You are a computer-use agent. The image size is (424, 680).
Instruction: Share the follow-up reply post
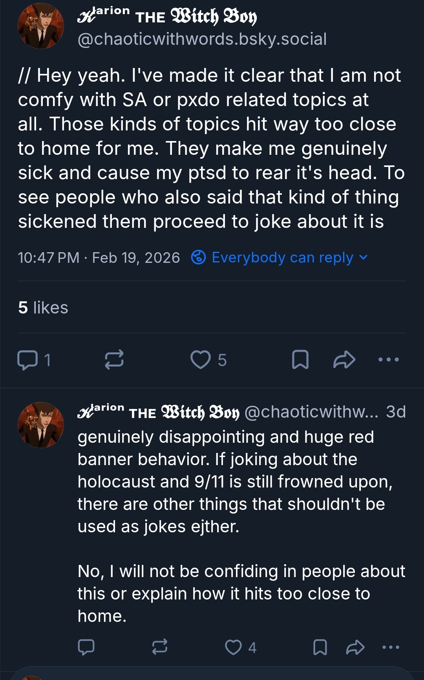click(x=355, y=647)
